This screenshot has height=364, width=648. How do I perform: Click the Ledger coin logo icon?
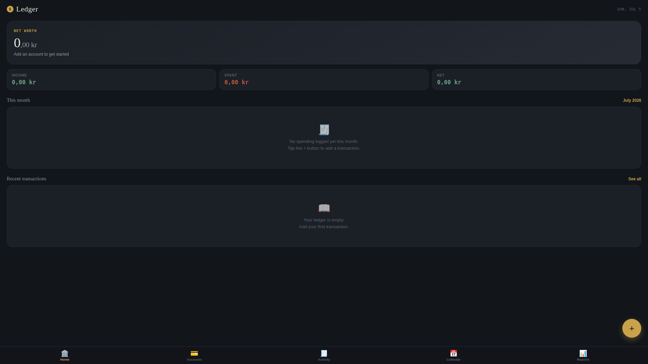coord(10,9)
